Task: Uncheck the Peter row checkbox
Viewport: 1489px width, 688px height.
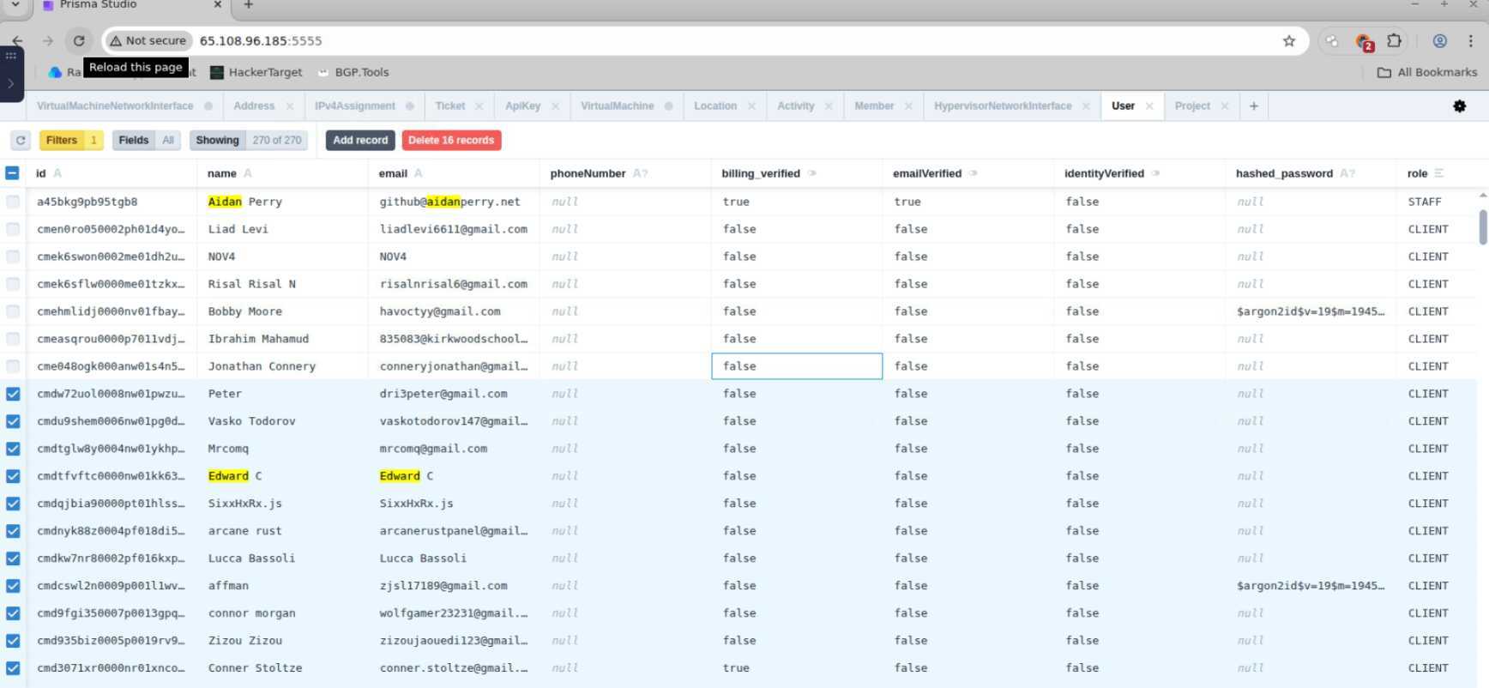Action: (13, 394)
